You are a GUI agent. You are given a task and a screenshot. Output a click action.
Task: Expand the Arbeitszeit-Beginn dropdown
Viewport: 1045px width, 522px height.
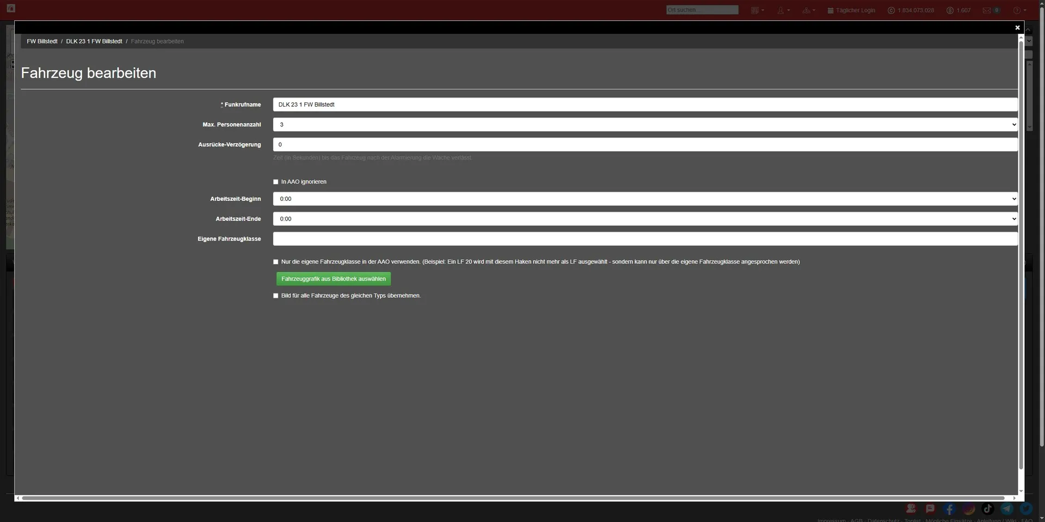tap(645, 199)
